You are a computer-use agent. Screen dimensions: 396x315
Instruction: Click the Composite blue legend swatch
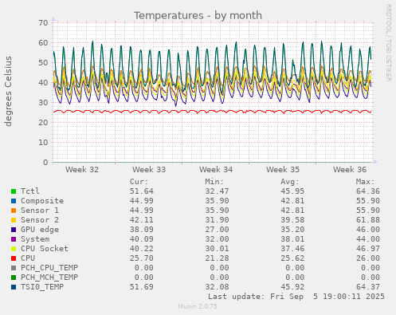14,201
